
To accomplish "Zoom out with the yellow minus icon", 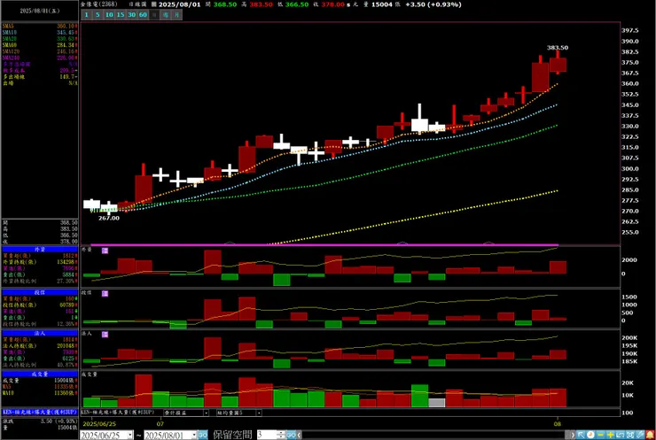I will coord(600,435).
